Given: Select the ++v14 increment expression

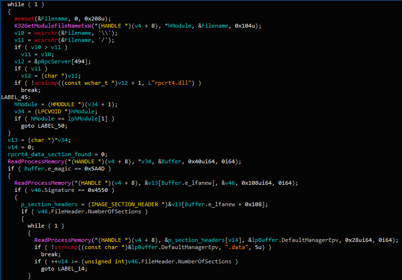Looking at the screenshot, I should click(x=59, y=262).
